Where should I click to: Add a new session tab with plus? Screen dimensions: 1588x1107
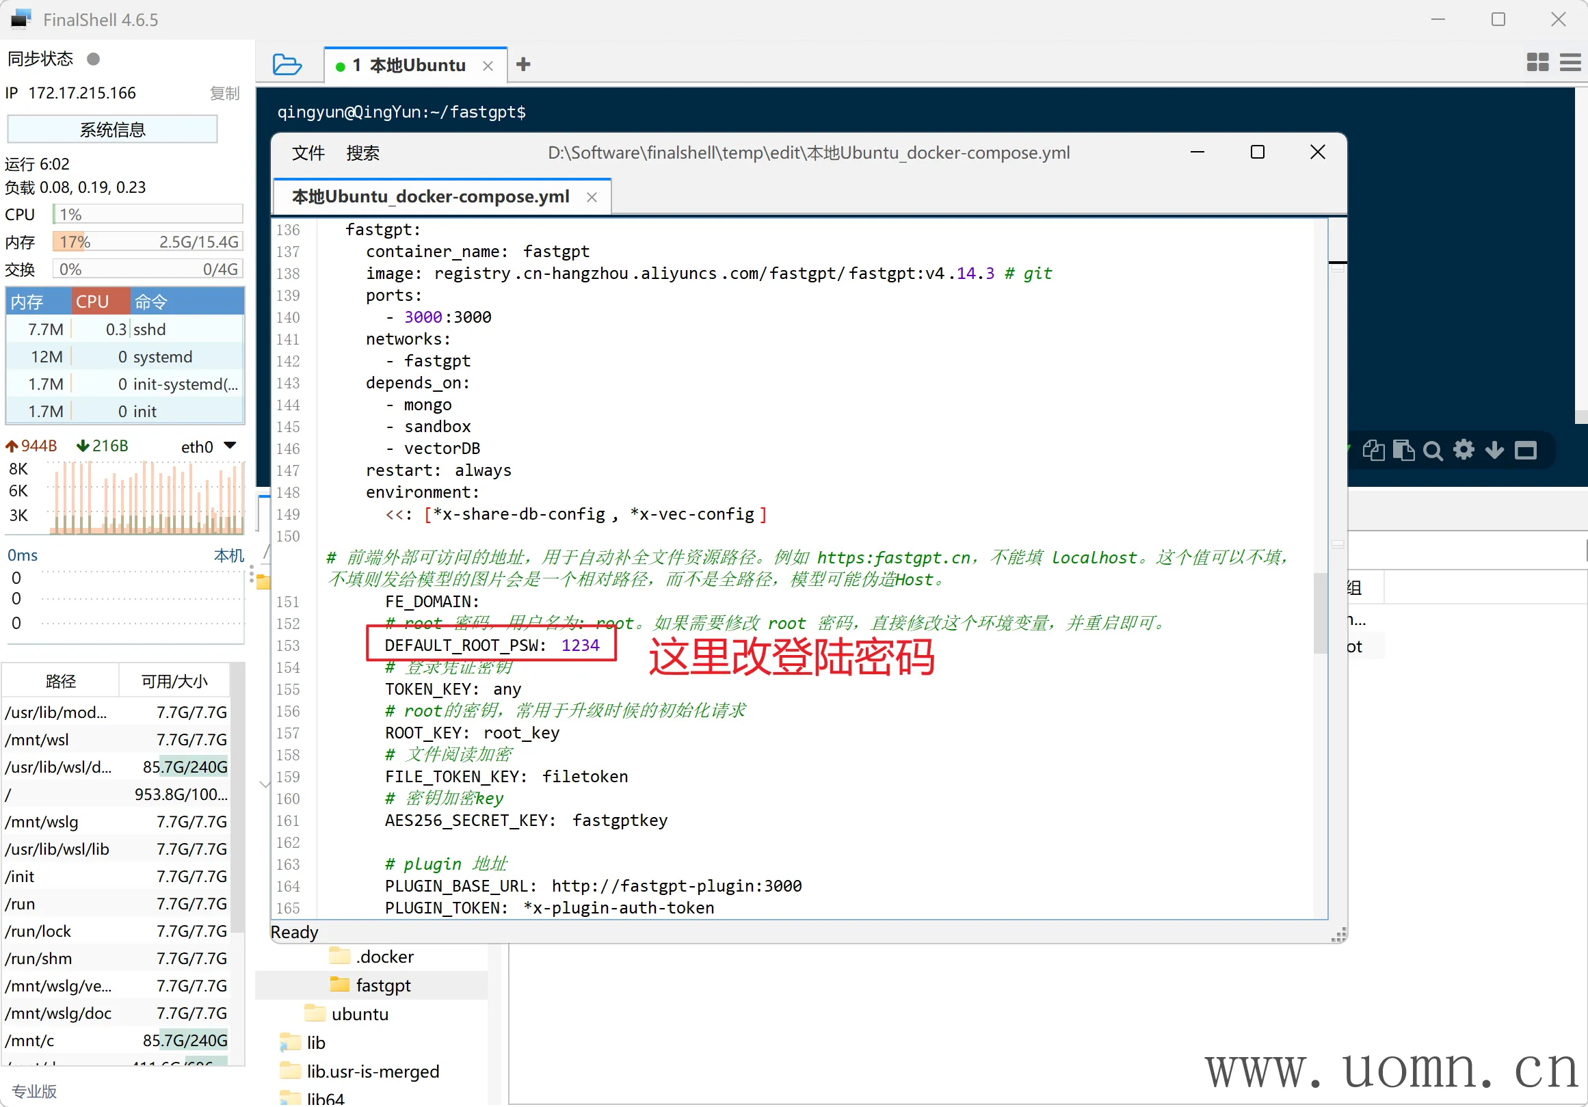pyautogui.click(x=523, y=64)
